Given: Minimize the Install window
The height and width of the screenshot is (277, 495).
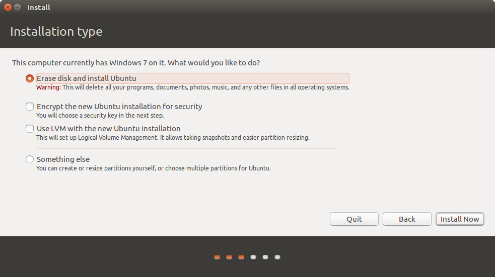Looking at the screenshot, I should (18, 8).
